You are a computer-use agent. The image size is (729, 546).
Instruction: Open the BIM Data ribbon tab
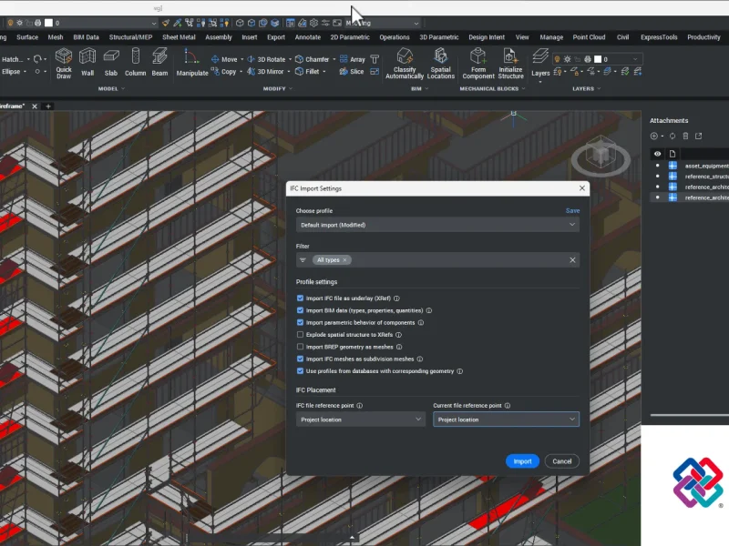click(86, 37)
